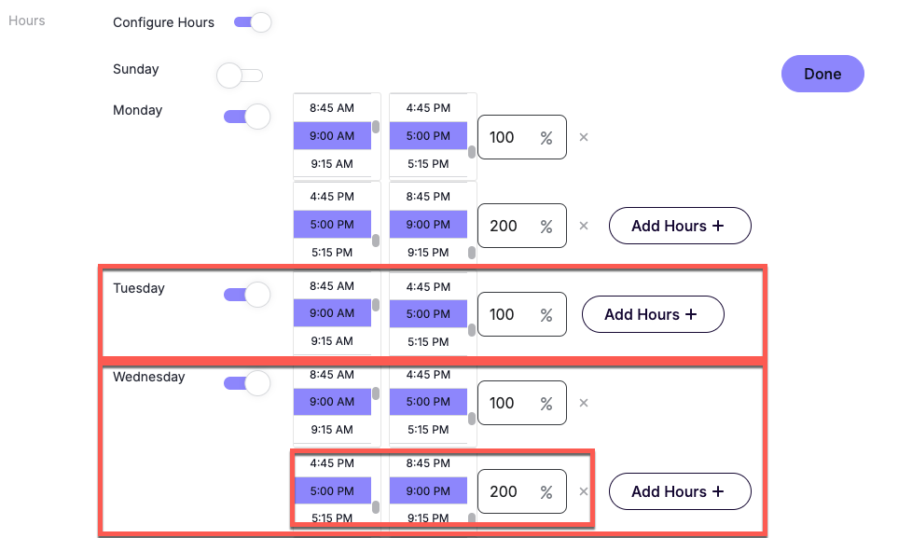The width and height of the screenshot is (912, 538).
Task: Select 4:45 PM as Wednesday second start time
Action: [x=332, y=463]
